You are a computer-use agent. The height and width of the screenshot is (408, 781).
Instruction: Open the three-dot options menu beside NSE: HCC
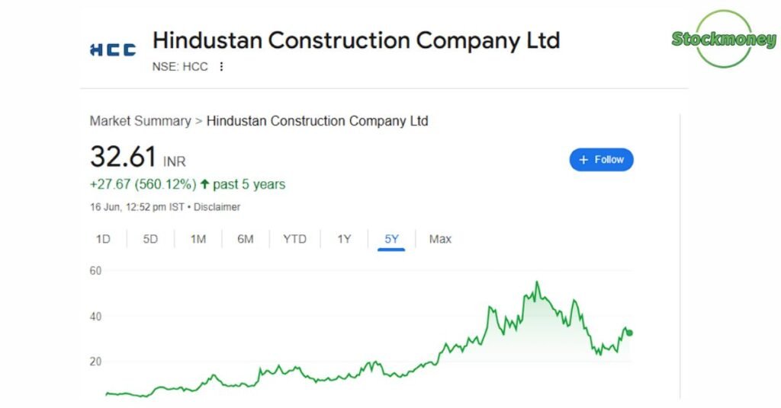point(221,66)
